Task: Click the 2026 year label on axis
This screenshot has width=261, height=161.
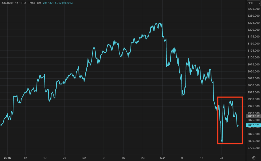Action: (7, 158)
